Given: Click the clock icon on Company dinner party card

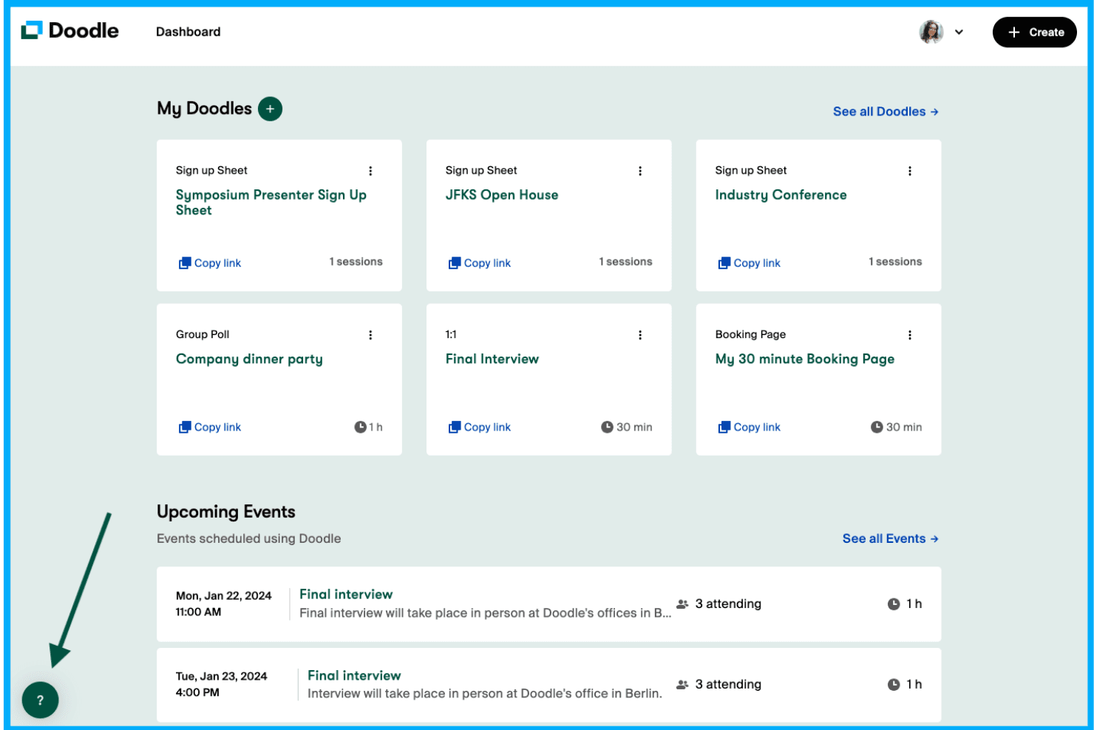Looking at the screenshot, I should pyautogui.click(x=360, y=427).
